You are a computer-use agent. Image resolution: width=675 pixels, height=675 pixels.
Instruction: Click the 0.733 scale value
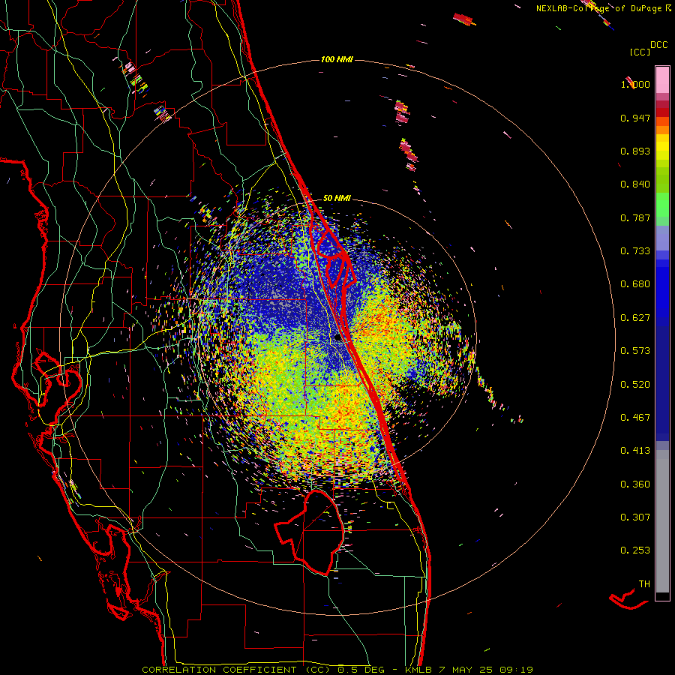pos(635,251)
